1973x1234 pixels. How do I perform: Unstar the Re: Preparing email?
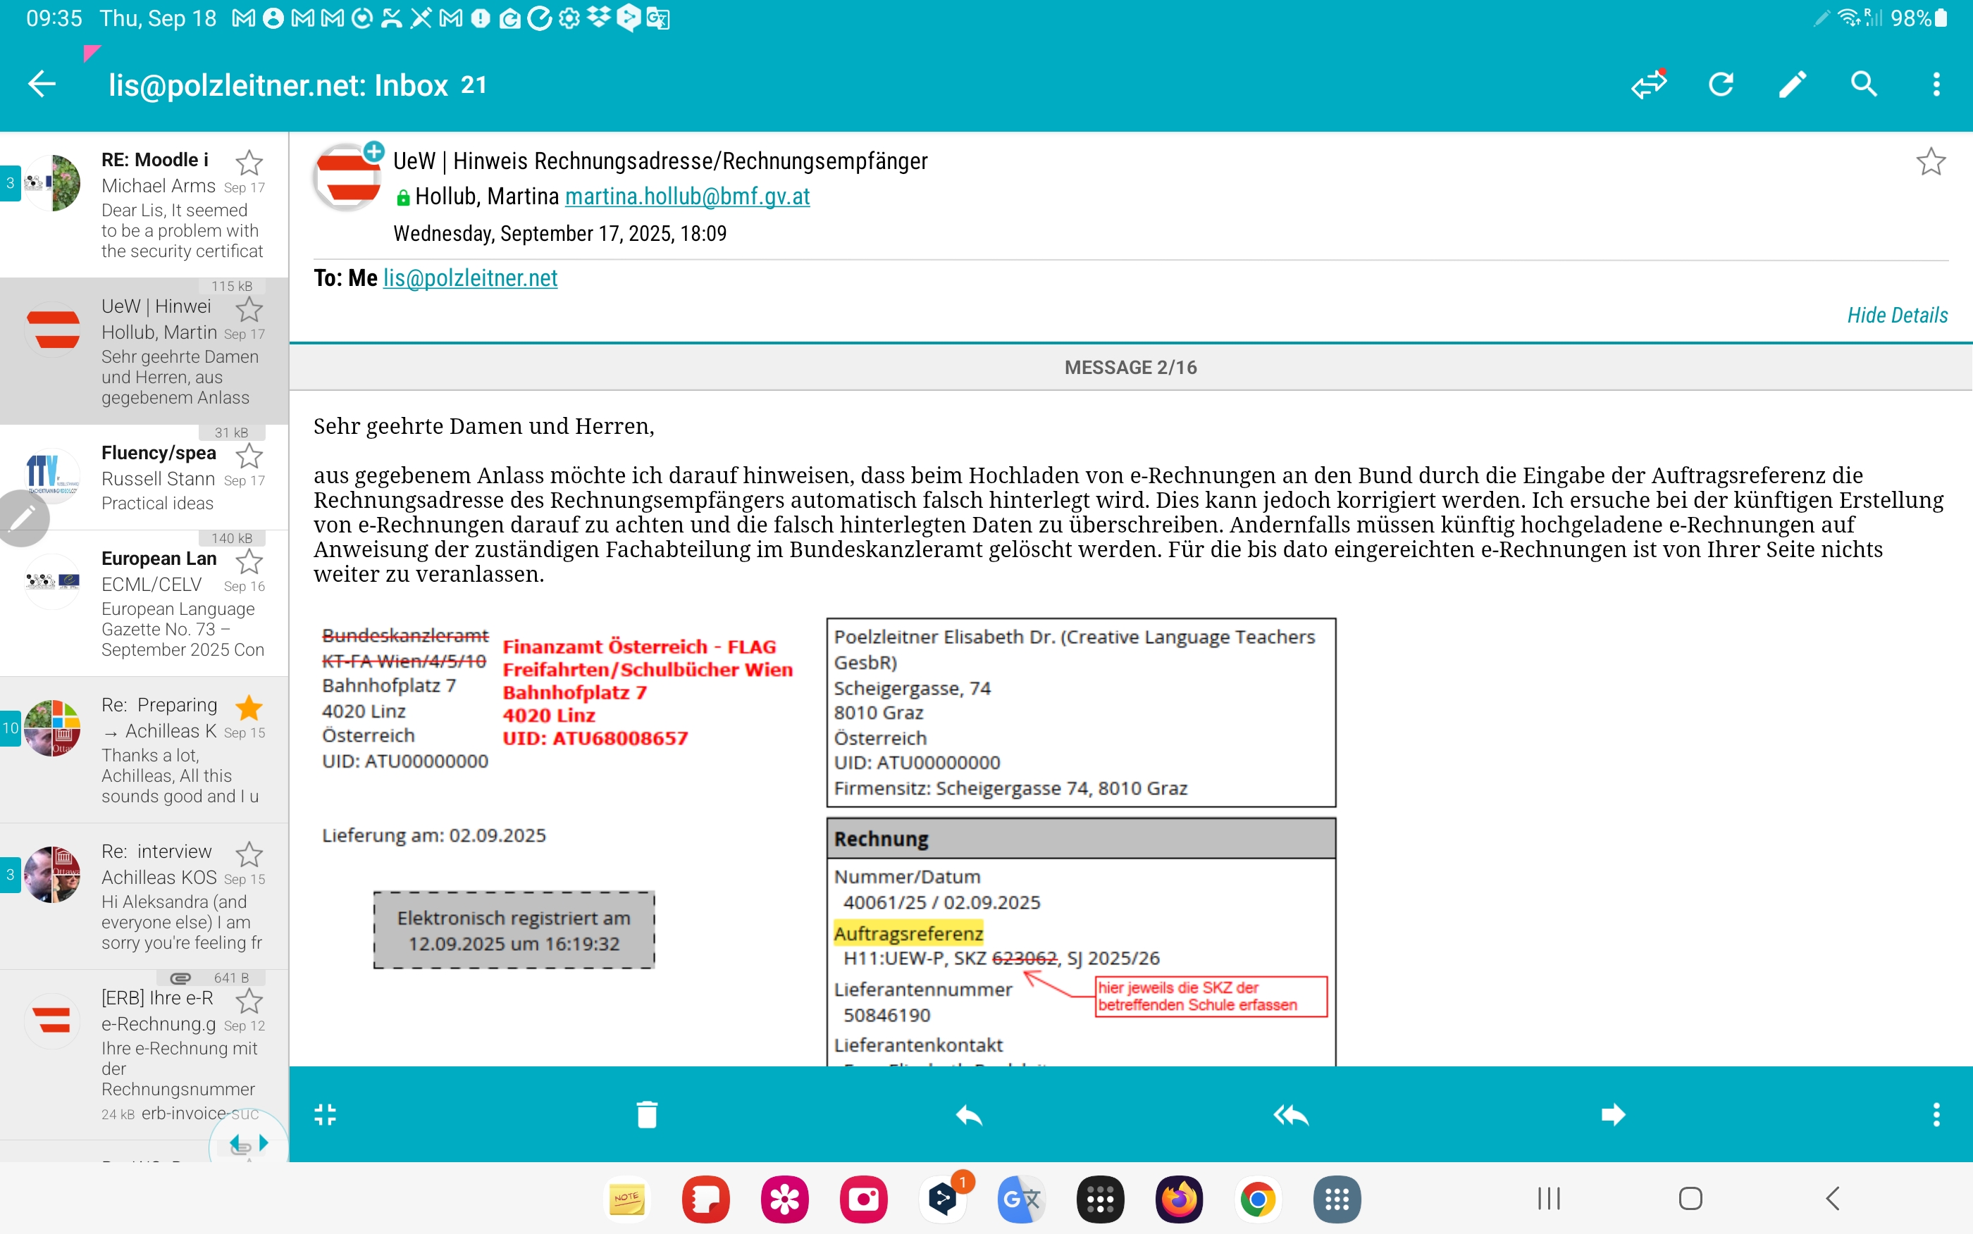249,708
